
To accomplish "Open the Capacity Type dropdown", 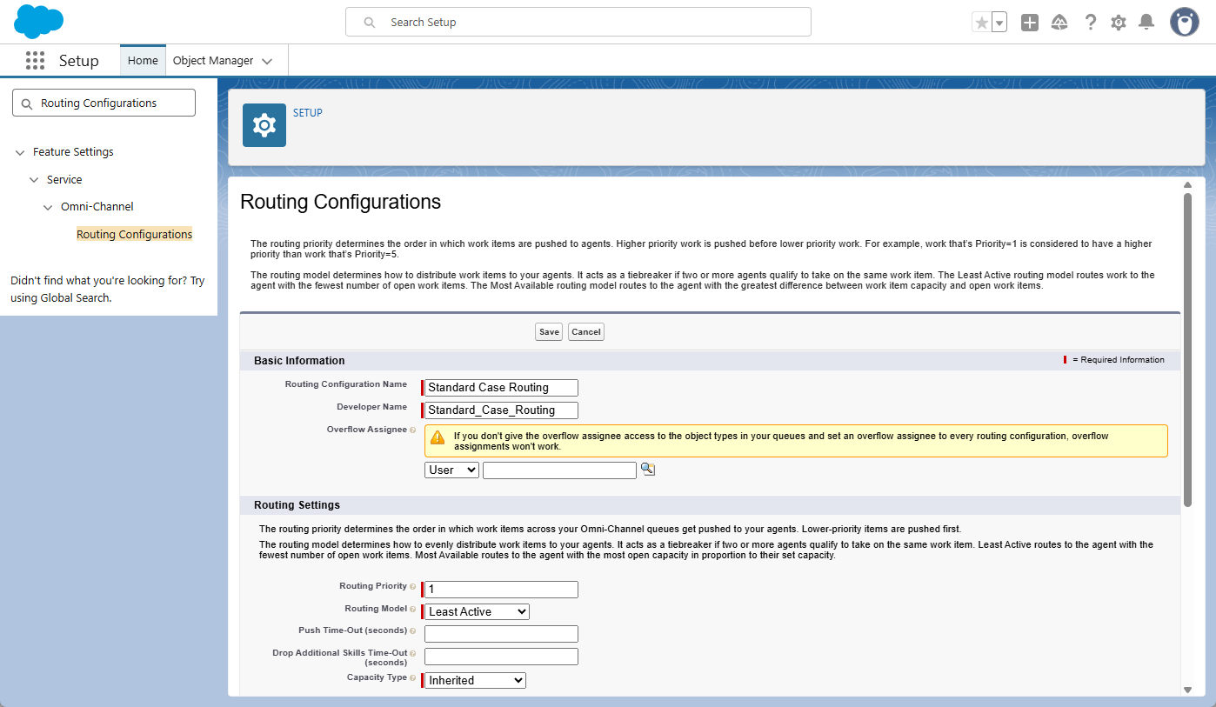I will (x=475, y=680).
